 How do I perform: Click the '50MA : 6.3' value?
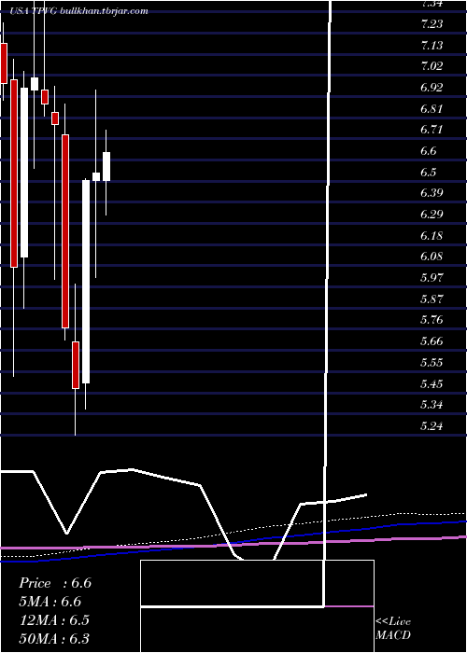point(54,638)
